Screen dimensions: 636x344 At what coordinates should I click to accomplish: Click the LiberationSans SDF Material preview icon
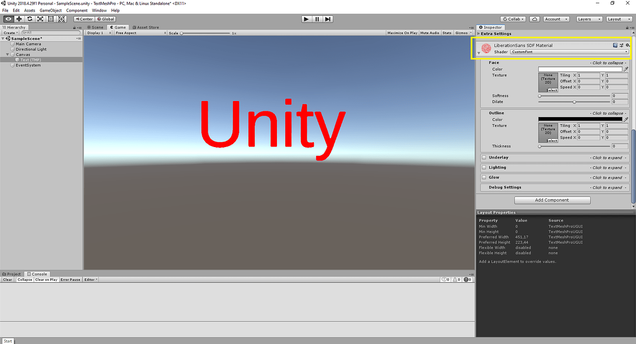click(x=486, y=48)
